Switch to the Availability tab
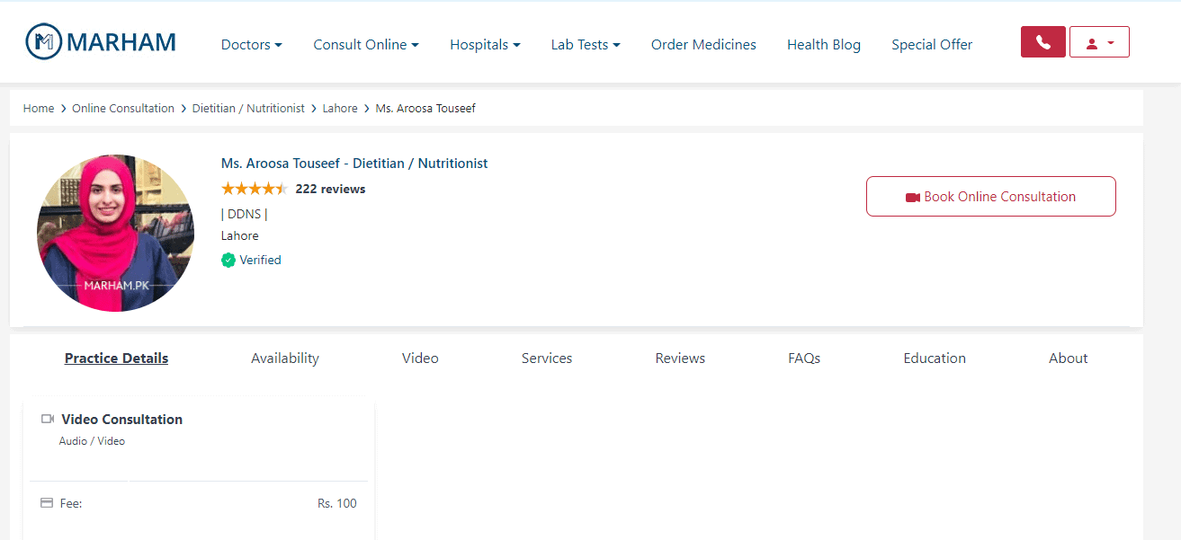Image resolution: width=1181 pixels, height=540 pixels. [285, 358]
